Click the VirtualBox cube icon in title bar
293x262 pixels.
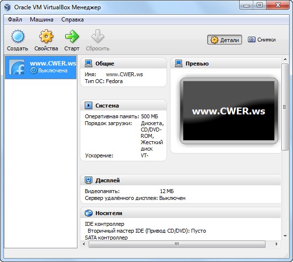pos(7,7)
